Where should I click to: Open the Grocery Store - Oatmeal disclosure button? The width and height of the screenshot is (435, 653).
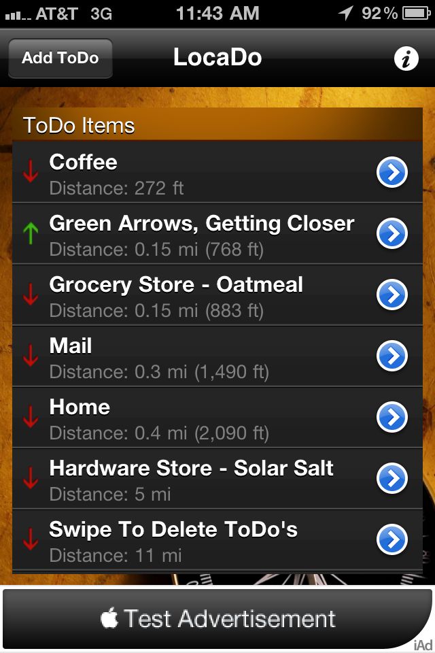(x=391, y=295)
